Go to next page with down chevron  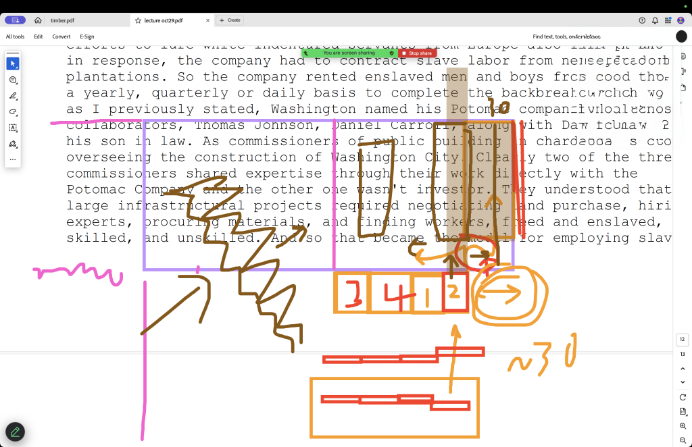(683, 382)
